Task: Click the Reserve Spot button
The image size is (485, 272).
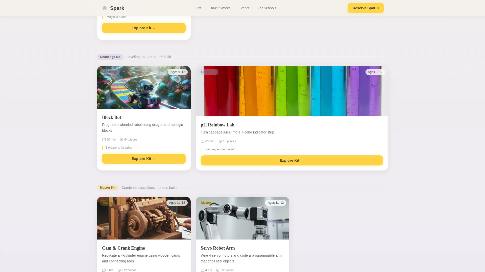Action: pos(366,8)
